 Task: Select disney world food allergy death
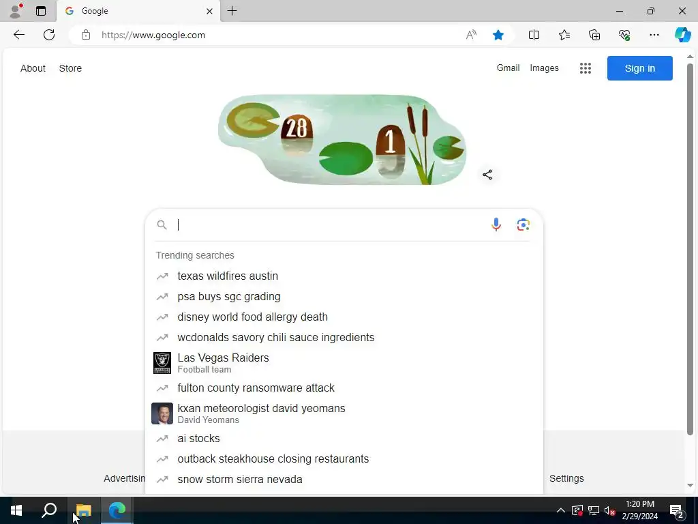coord(344,317)
